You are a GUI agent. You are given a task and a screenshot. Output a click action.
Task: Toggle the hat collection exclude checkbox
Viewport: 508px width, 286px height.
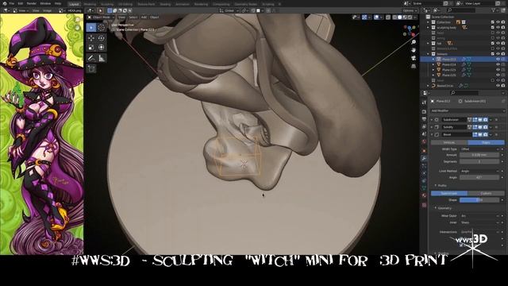click(x=493, y=43)
